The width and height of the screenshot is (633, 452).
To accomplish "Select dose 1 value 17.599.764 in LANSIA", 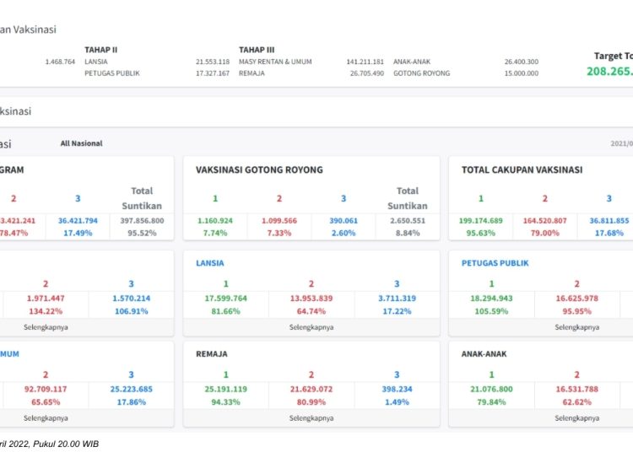I will [226, 299].
